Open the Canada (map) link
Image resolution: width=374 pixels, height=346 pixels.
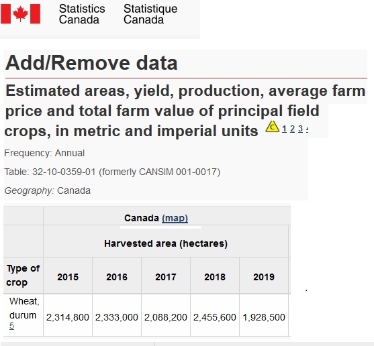click(x=175, y=218)
